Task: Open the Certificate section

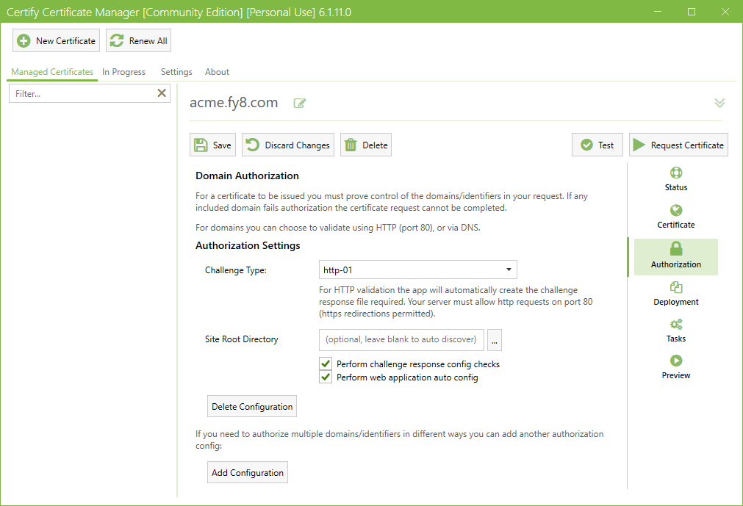Action: pyautogui.click(x=675, y=217)
